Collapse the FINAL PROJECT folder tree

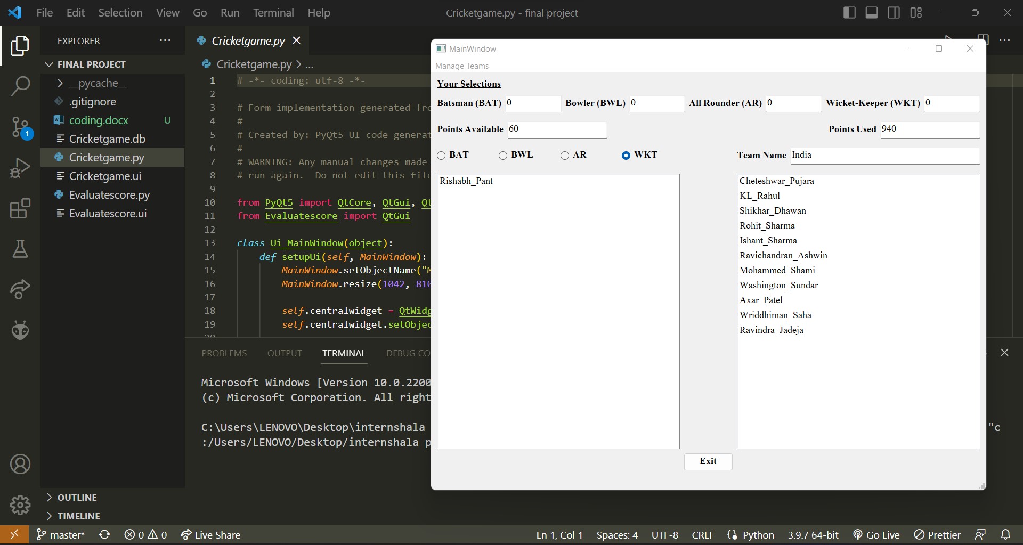[x=49, y=64]
